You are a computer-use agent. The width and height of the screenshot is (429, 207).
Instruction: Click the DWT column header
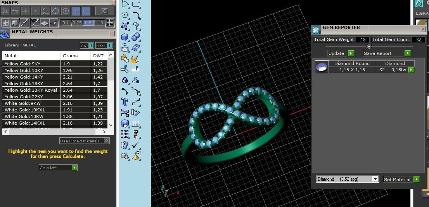(99, 56)
